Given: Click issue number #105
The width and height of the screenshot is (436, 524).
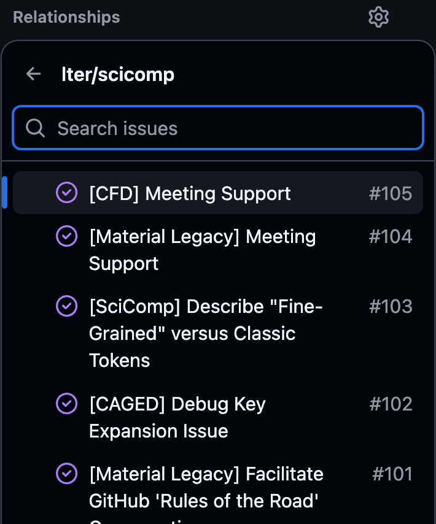Looking at the screenshot, I should (390, 194).
